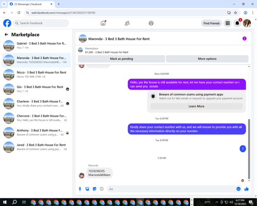The width and height of the screenshot is (257, 206).
Task: Go to the Home feed icon
Action: tap(103, 23)
